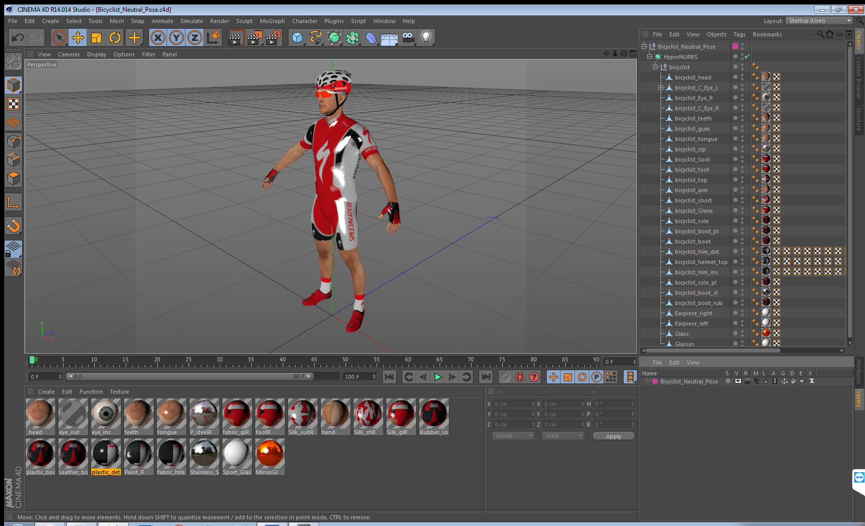Viewport: 865px width, 526px height.
Task: Toggle visibility dots of Glass object
Action: coord(742,333)
